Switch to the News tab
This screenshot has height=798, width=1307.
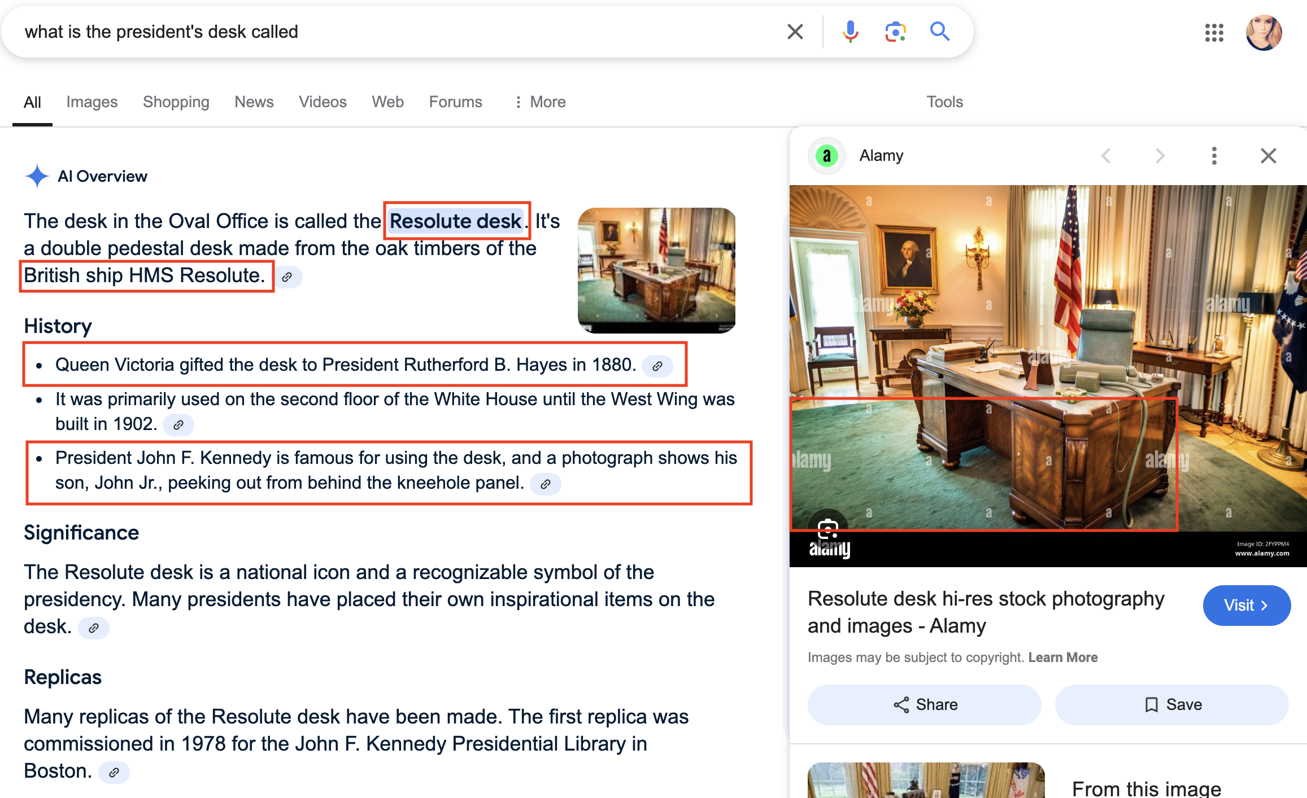click(254, 102)
